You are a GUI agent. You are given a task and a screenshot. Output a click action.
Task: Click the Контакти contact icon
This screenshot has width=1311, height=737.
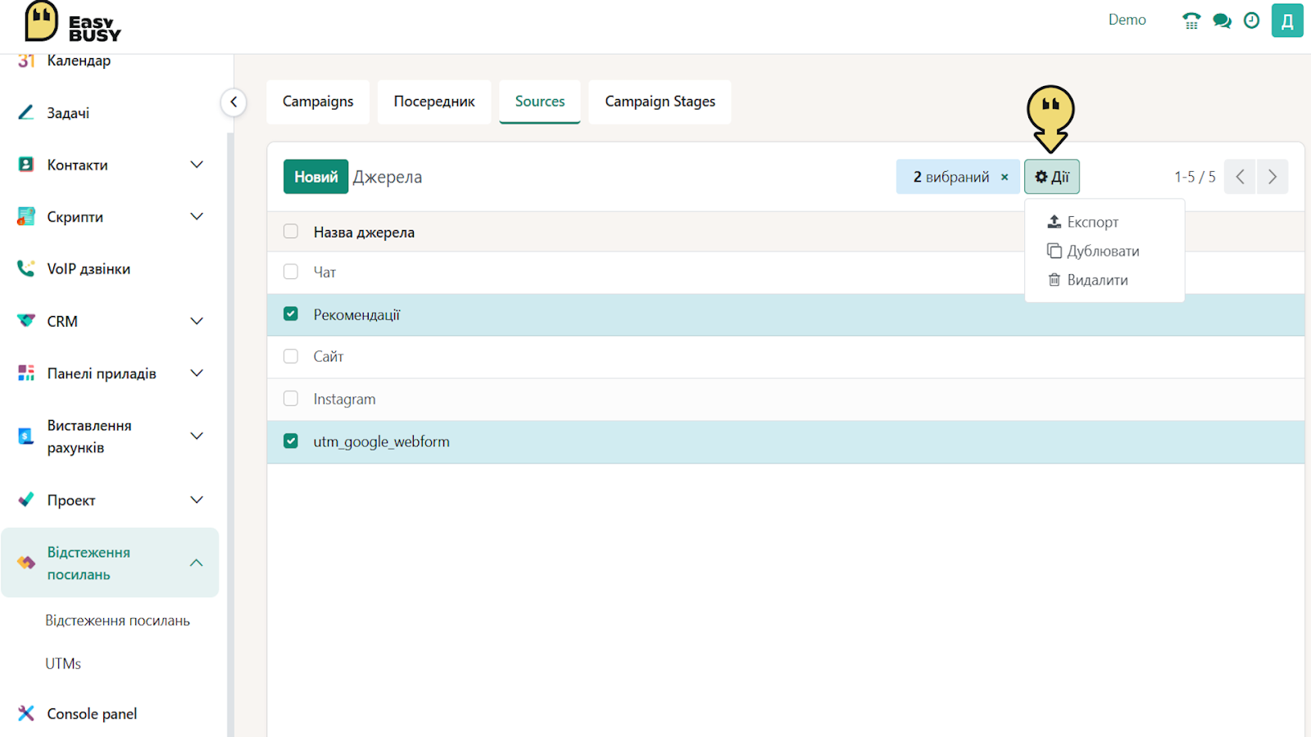pyautogui.click(x=26, y=165)
